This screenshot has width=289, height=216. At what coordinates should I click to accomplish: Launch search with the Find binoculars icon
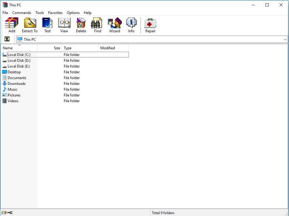[x=97, y=25]
